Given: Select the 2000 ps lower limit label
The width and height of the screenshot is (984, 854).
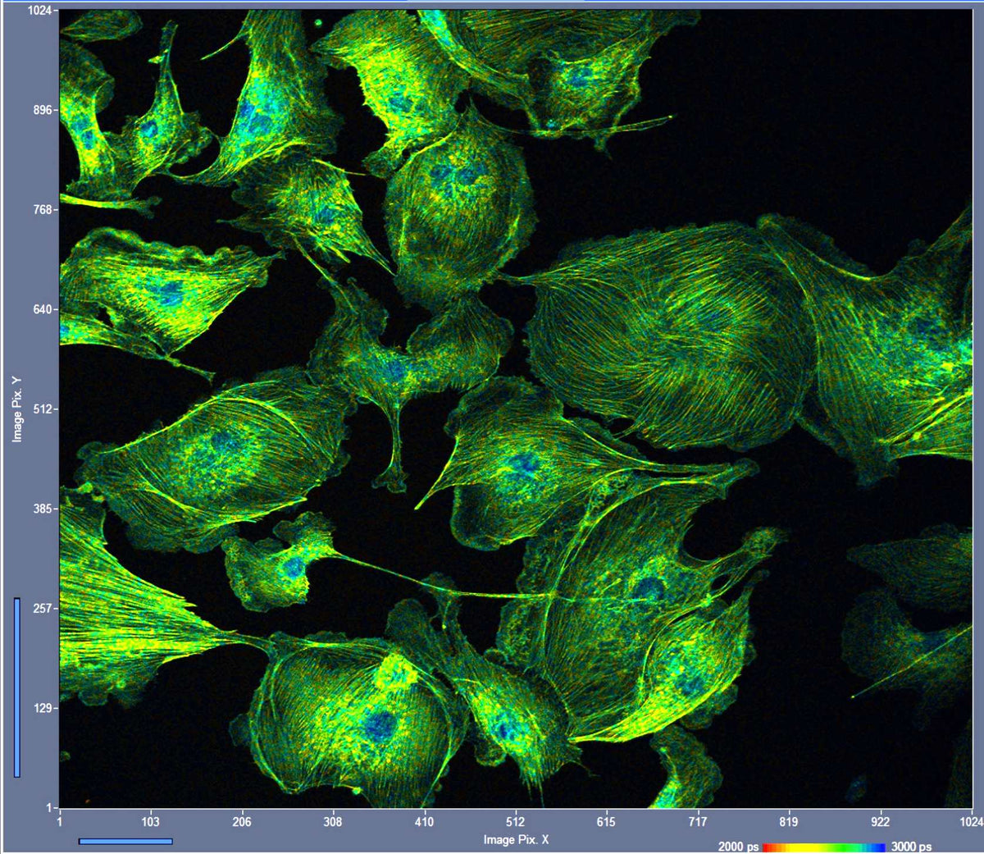Looking at the screenshot, I should [738, 847].
